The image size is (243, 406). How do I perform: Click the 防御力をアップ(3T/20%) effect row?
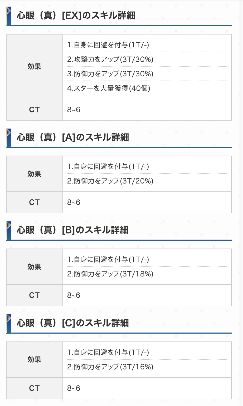(147, 181)
